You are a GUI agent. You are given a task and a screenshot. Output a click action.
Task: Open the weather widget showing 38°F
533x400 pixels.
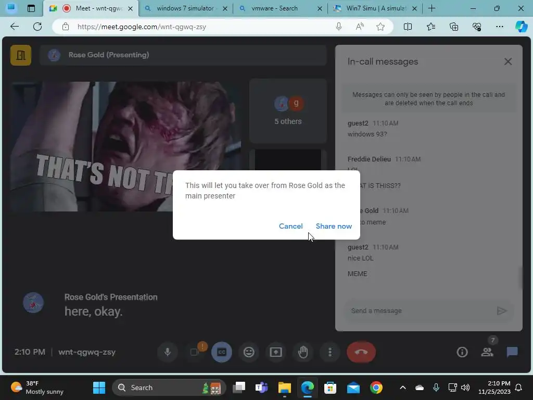pos(37,387)
